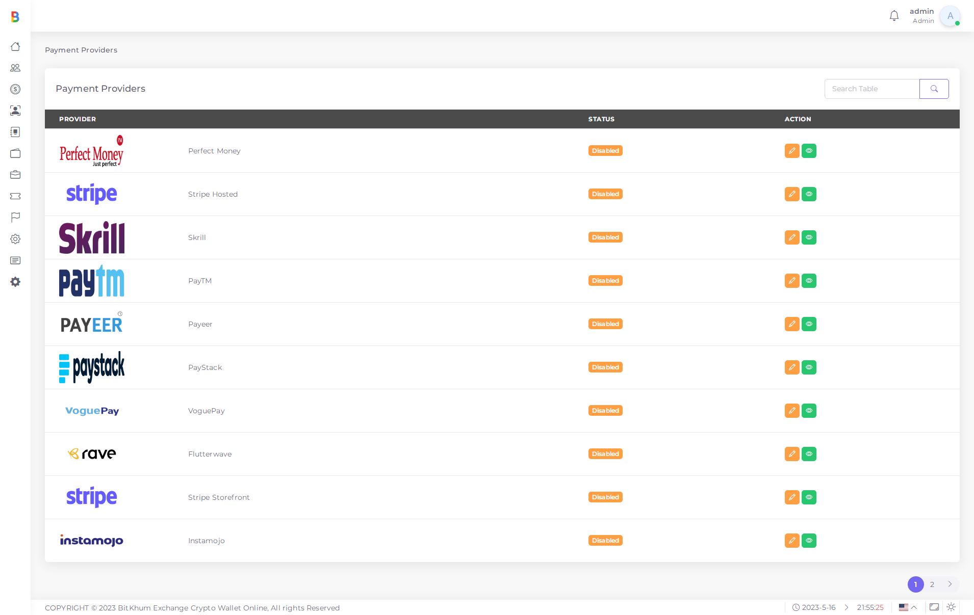Edit the Stripe Storefront provider
The width and height of the screenshot is (974, 615).
[x=792, y=497]
